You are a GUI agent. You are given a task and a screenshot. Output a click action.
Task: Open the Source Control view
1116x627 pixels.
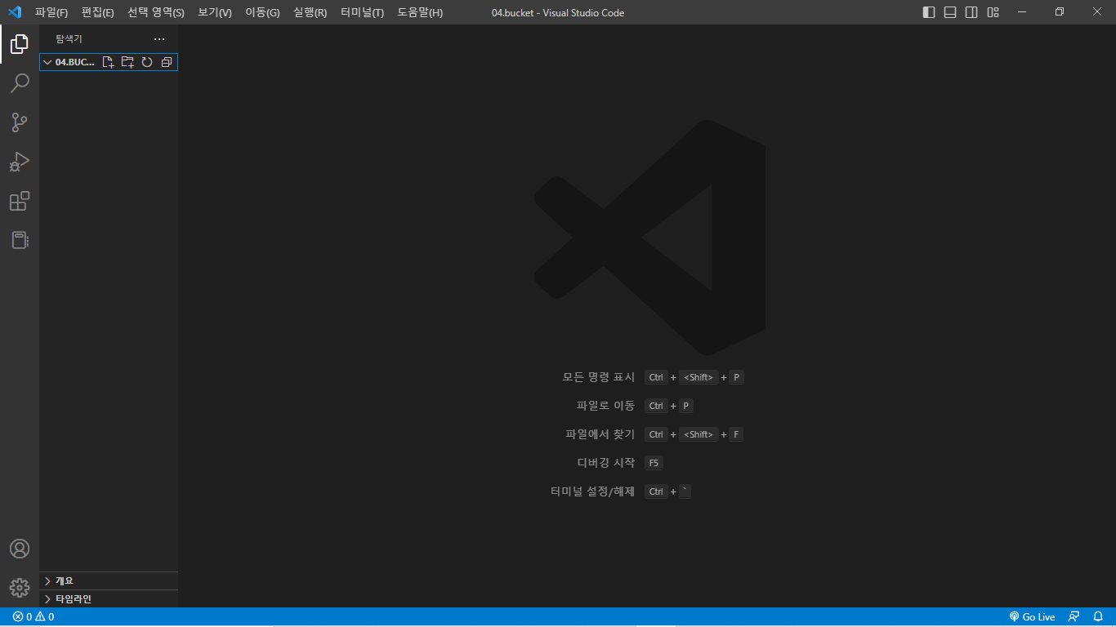20,122
